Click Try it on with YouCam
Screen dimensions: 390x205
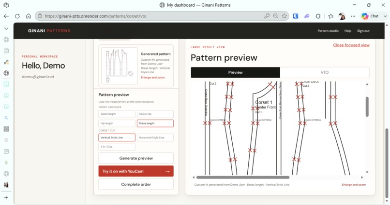136,171
